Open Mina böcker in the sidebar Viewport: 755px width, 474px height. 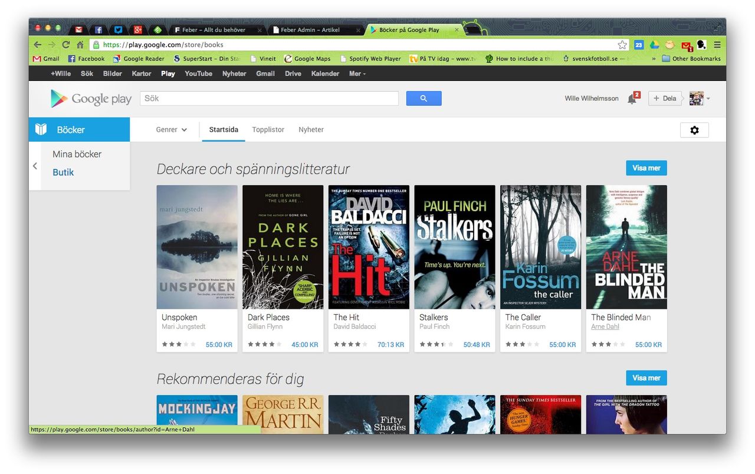[77, 154]
